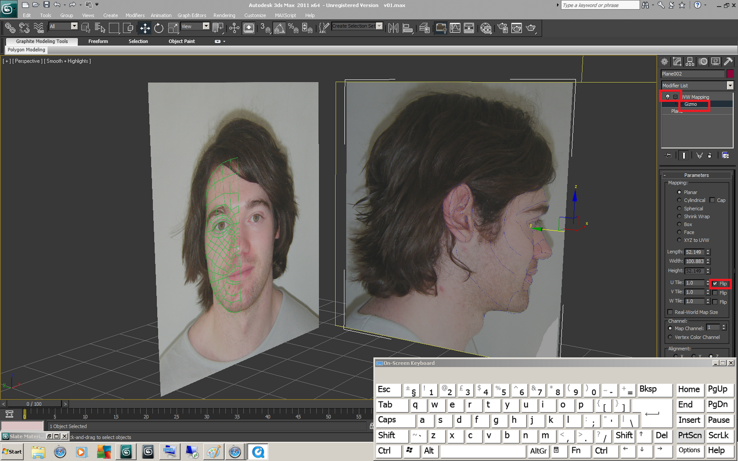738x461 pixels.
Task: Open the Curve Editor icon
Action: pos(455,28)
